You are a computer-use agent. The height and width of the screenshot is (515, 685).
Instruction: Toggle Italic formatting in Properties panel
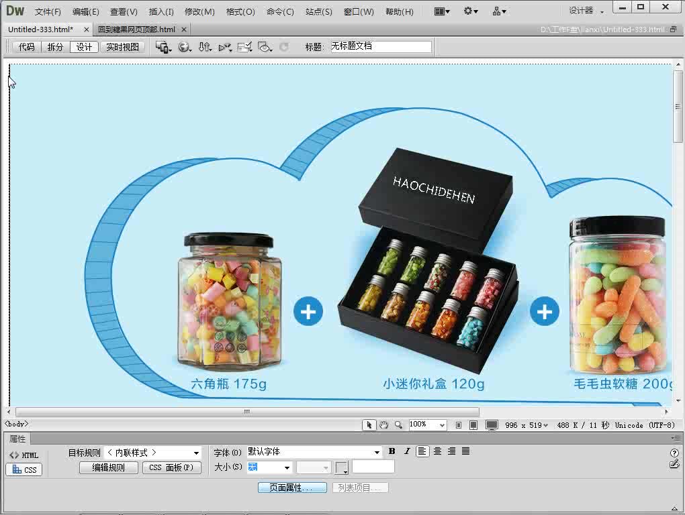(x=407, y=451)
